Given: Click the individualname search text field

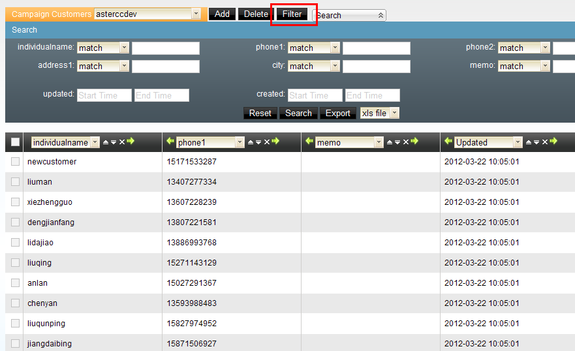Looking at the screenshot, I should 166,48.
